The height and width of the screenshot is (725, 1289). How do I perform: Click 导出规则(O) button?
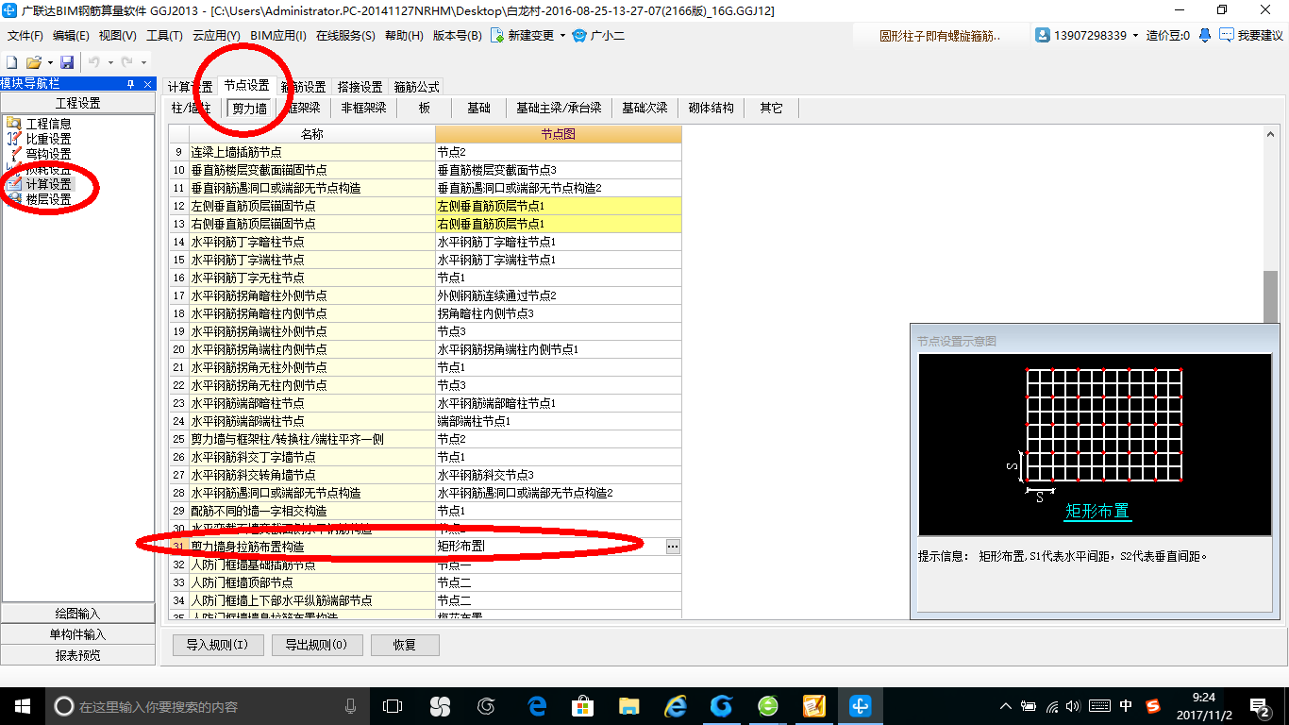315,645
